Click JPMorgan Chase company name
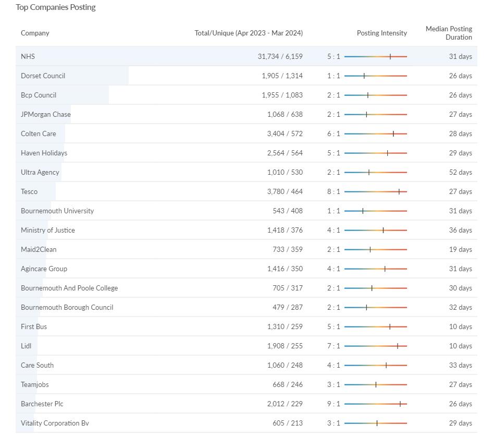The width and height of the screenshot is (493, 436). [45, 115]
